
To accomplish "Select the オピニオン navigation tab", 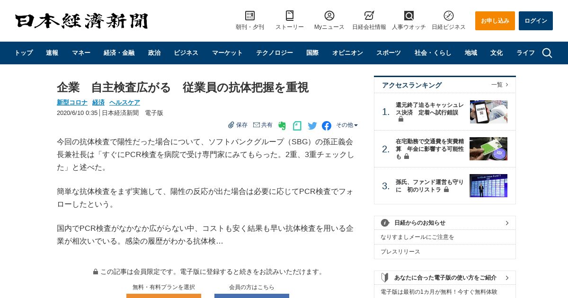I will point(347,53).
